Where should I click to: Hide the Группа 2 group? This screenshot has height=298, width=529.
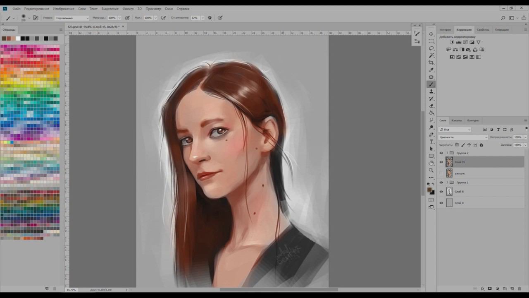[x=441, y=153]
